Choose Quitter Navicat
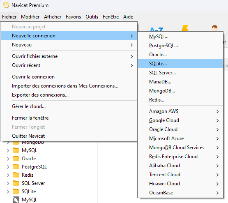228x203 pixels. coord(69,136)
